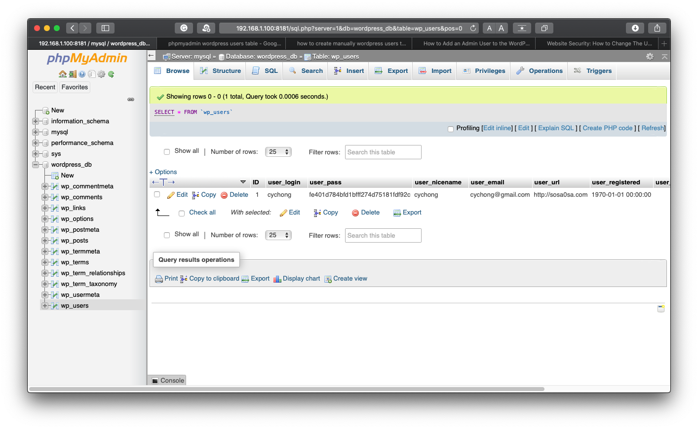Open the Triggers tab
The image size is (698, 429).
[593, 71]
